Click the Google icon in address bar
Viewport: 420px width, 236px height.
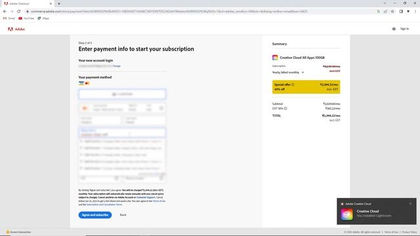[378, 12]
